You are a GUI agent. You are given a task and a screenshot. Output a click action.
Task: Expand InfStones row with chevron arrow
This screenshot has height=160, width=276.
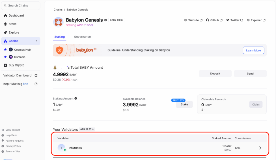(260, 148)
